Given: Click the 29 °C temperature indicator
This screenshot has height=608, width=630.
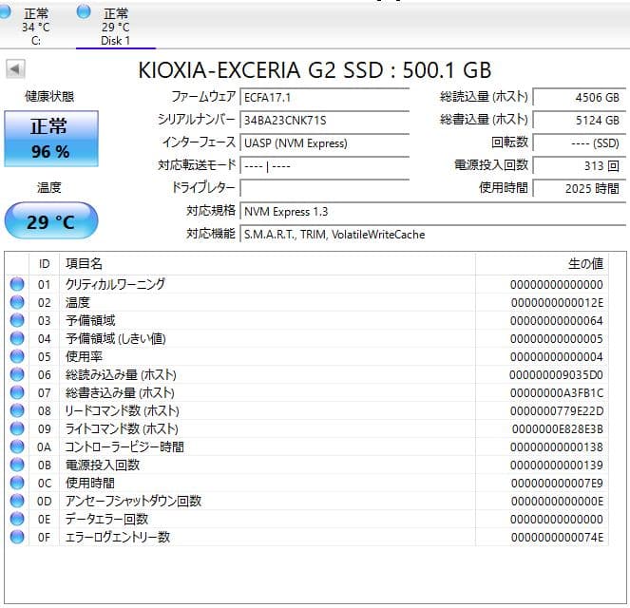Looking at the screenshot, I should [51, 220].
